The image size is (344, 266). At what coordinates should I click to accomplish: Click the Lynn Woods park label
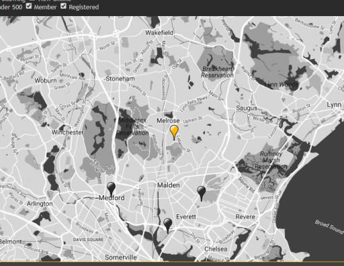pyautogui.click(x=282, y=85)
